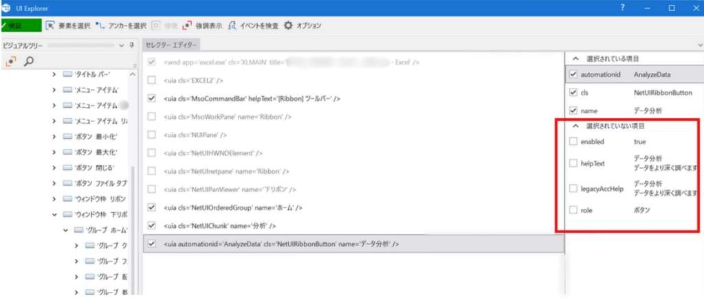Uncheck the NetUIOrderedGroup 'ホーム' row checkbox
The image size is (704, 298).
click(x=152, y=207)
